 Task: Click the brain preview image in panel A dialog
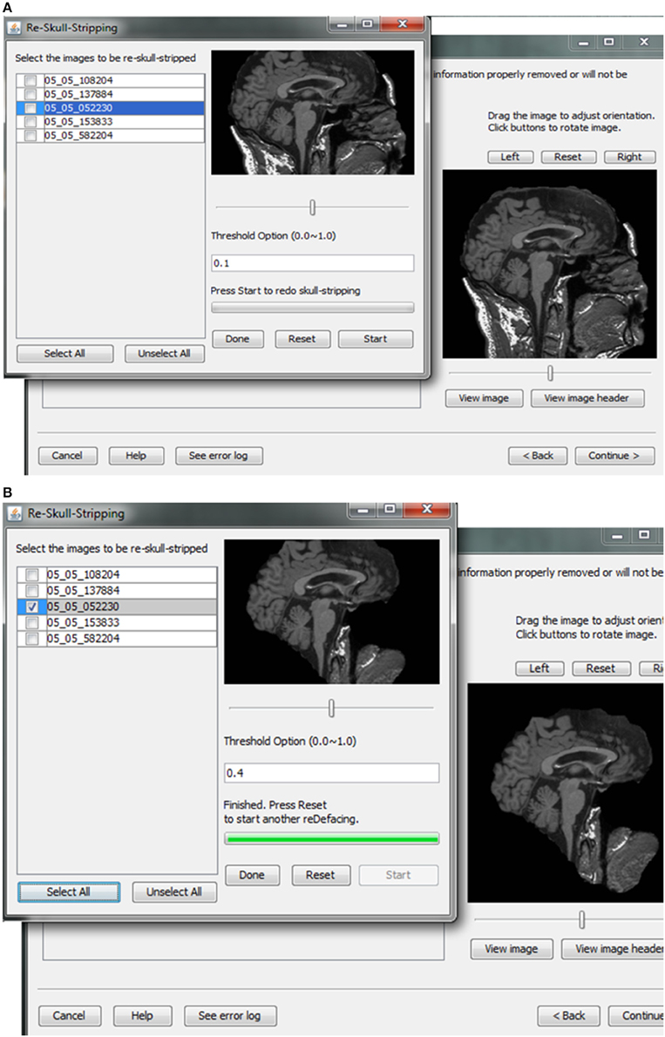tap(312, 112)
